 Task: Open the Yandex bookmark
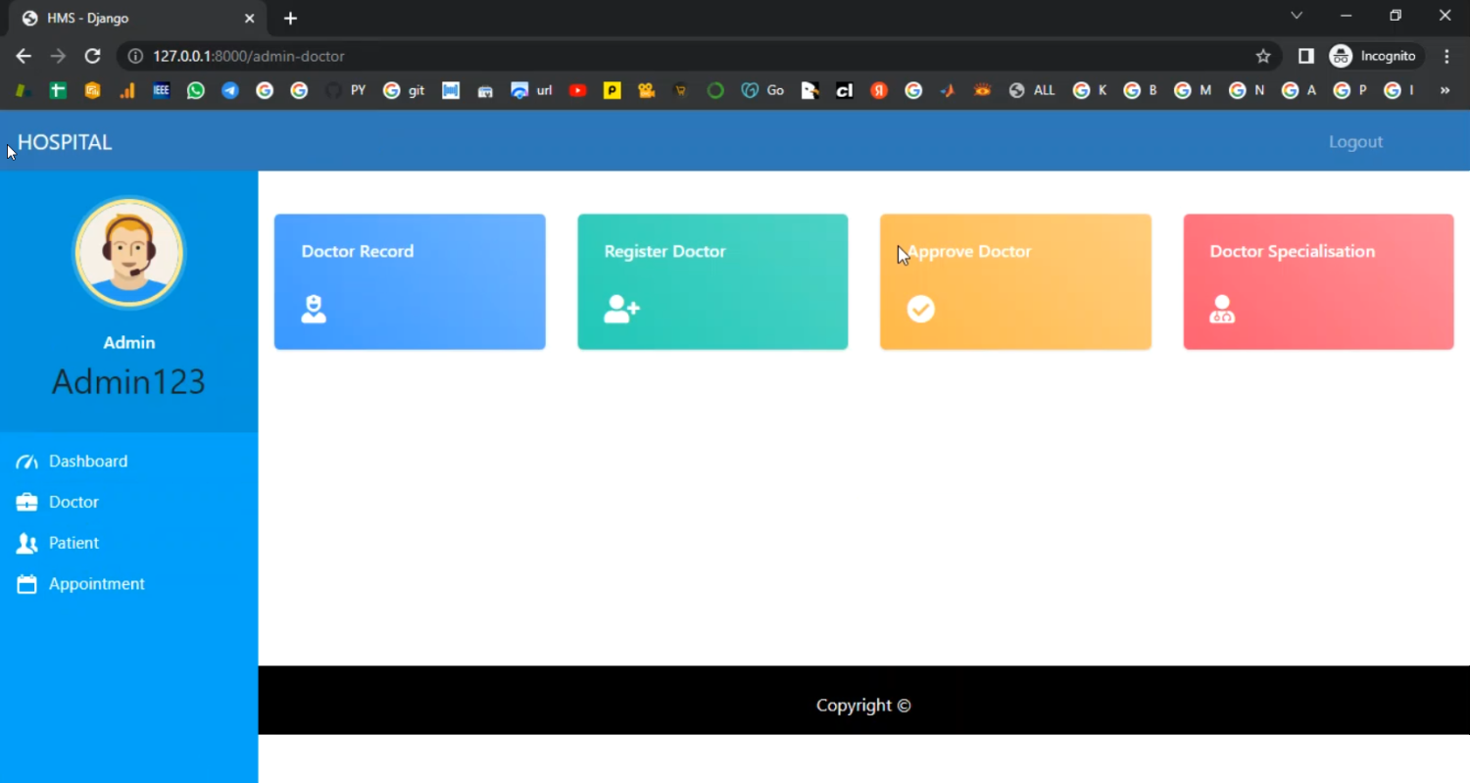coord(879,90)
